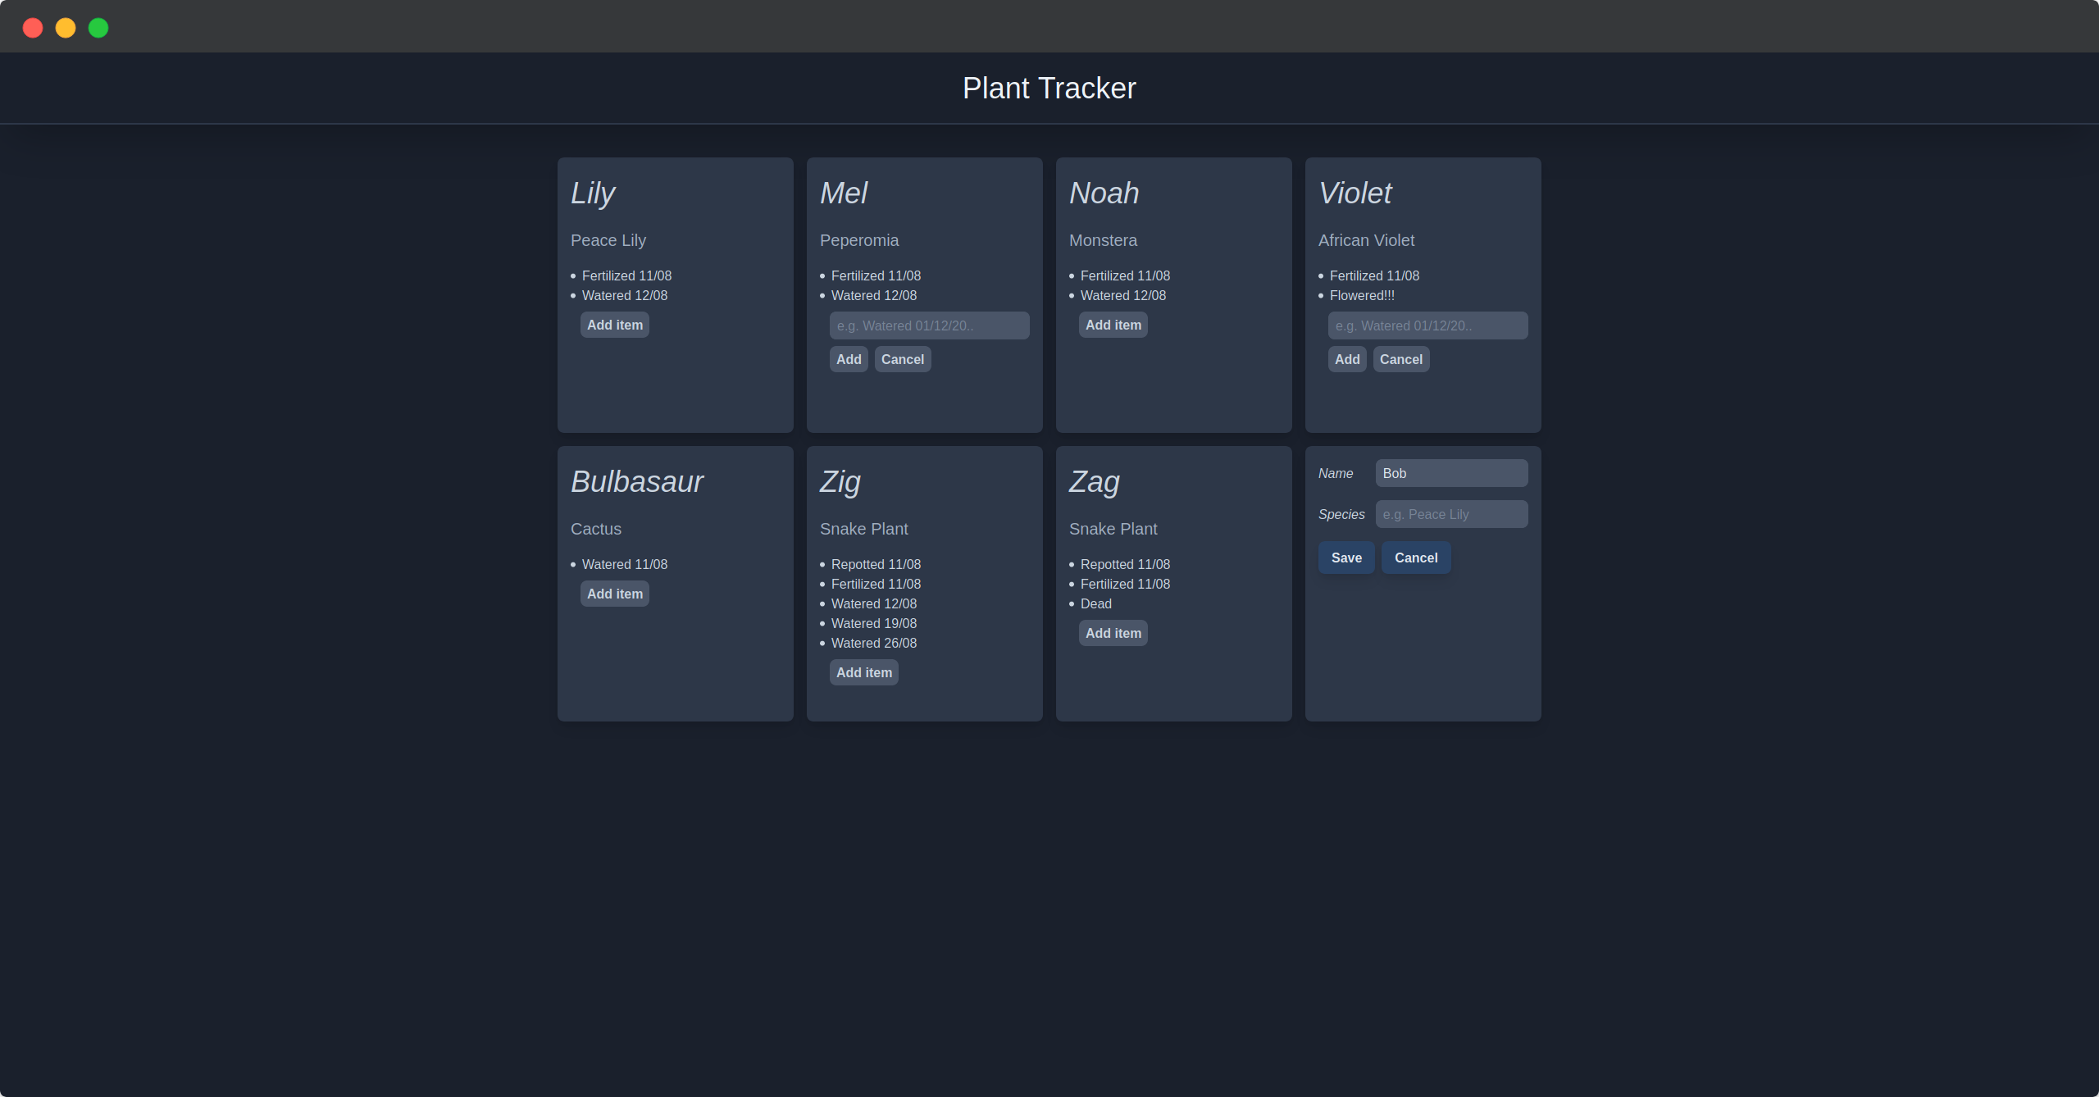2099x1097 pixels.
Task: Select the Dead entry on Zag card
Action: [x=1095, y=603]
